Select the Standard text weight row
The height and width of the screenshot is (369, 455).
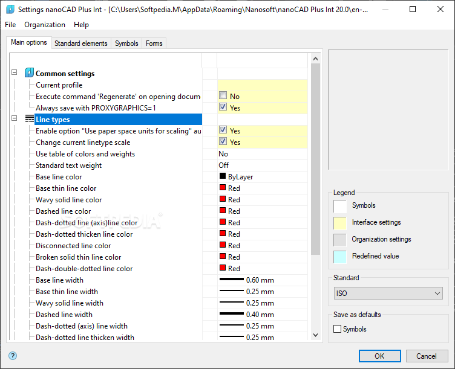click(x=68, y=165)
